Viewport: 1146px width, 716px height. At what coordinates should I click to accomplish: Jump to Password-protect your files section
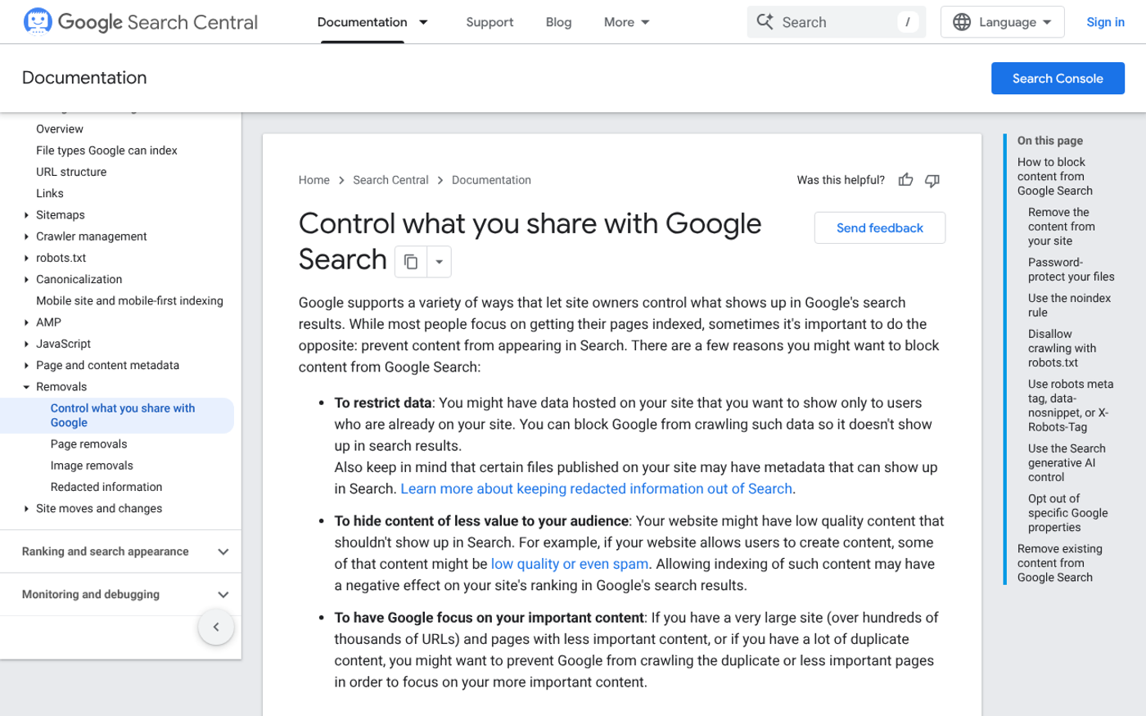[1071, 269]
